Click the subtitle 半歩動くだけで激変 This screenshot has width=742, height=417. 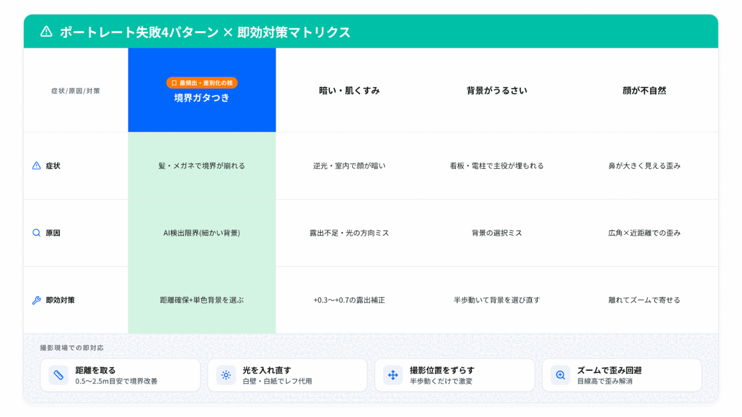pyautogui.click(x=441, y=381)
